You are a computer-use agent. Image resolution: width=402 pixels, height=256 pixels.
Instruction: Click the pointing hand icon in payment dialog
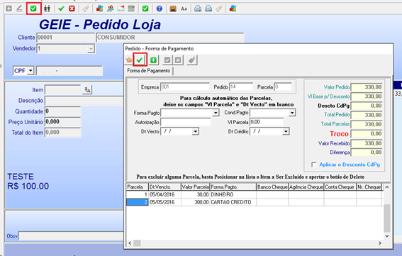[129, 60]
